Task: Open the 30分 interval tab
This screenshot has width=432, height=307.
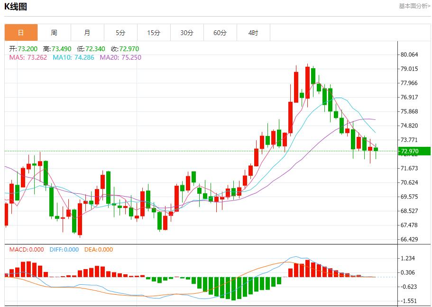Action: point(187,33)
